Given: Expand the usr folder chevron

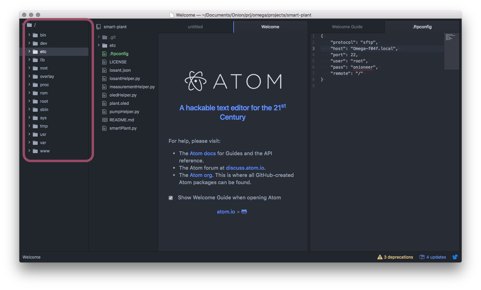Looking at the screenshot, I should pyautogui.click(x=29, y=134).
